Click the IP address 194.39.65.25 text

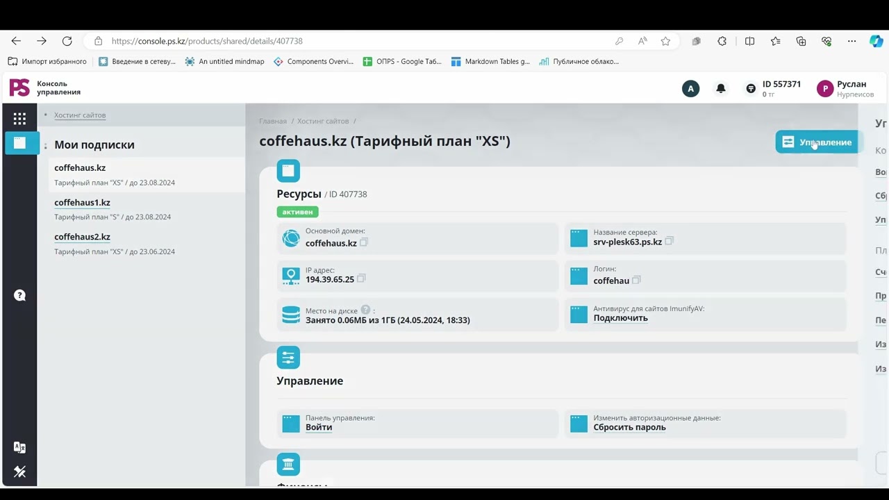point(330,279)
